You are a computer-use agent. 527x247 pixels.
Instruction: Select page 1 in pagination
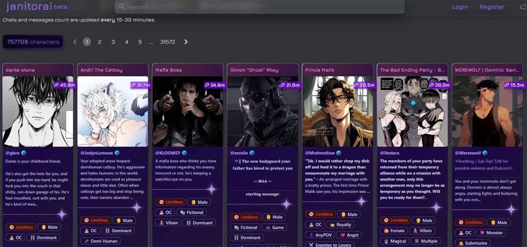(x=86, y=42)
